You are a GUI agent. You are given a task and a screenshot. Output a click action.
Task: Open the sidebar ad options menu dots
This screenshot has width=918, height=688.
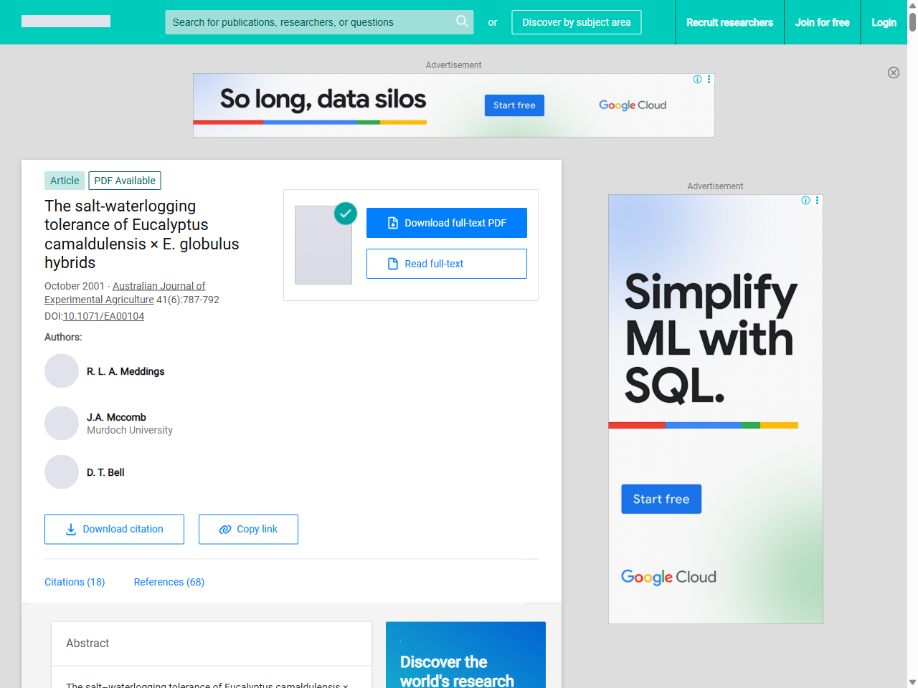tap(817, 201)
